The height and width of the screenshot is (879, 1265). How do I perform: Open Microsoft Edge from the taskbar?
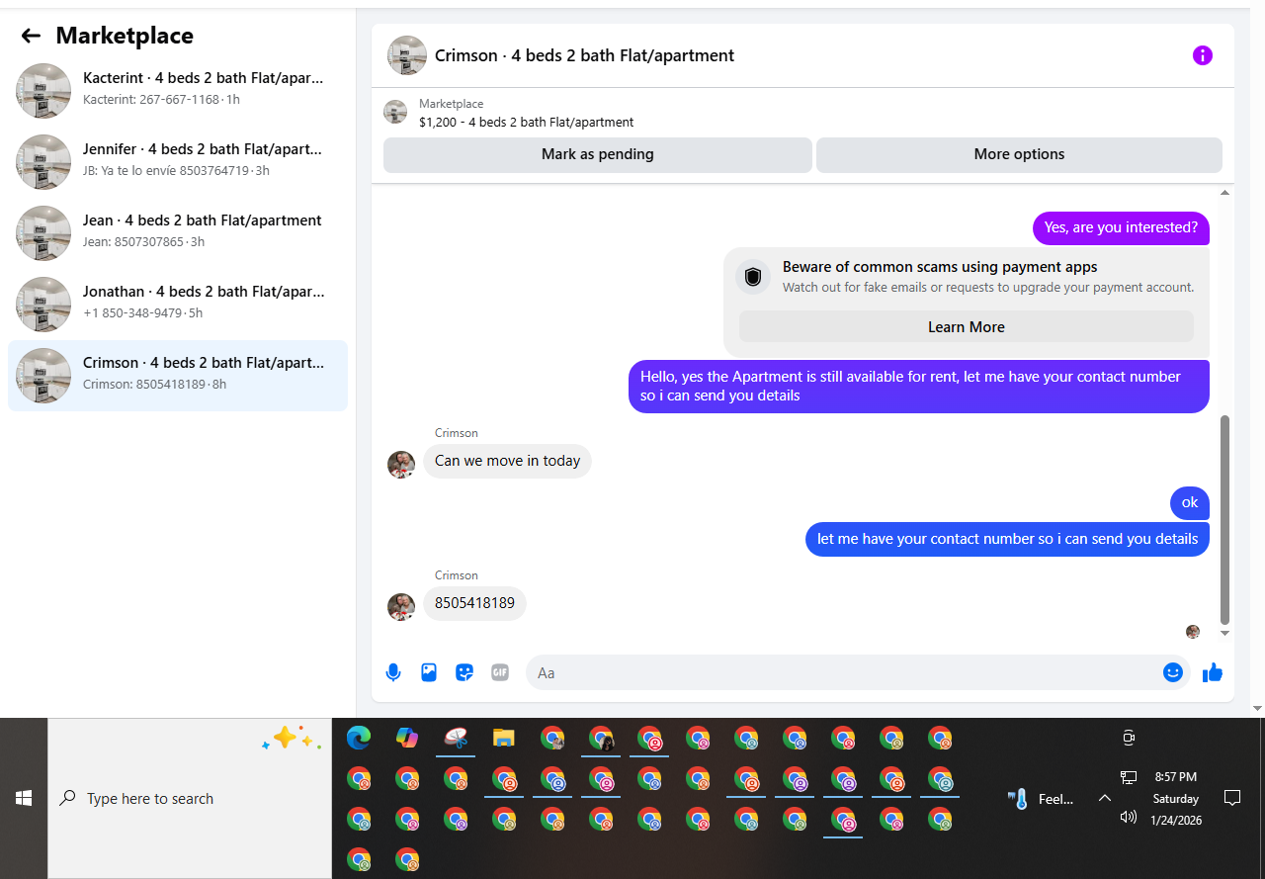click(359, 738)
